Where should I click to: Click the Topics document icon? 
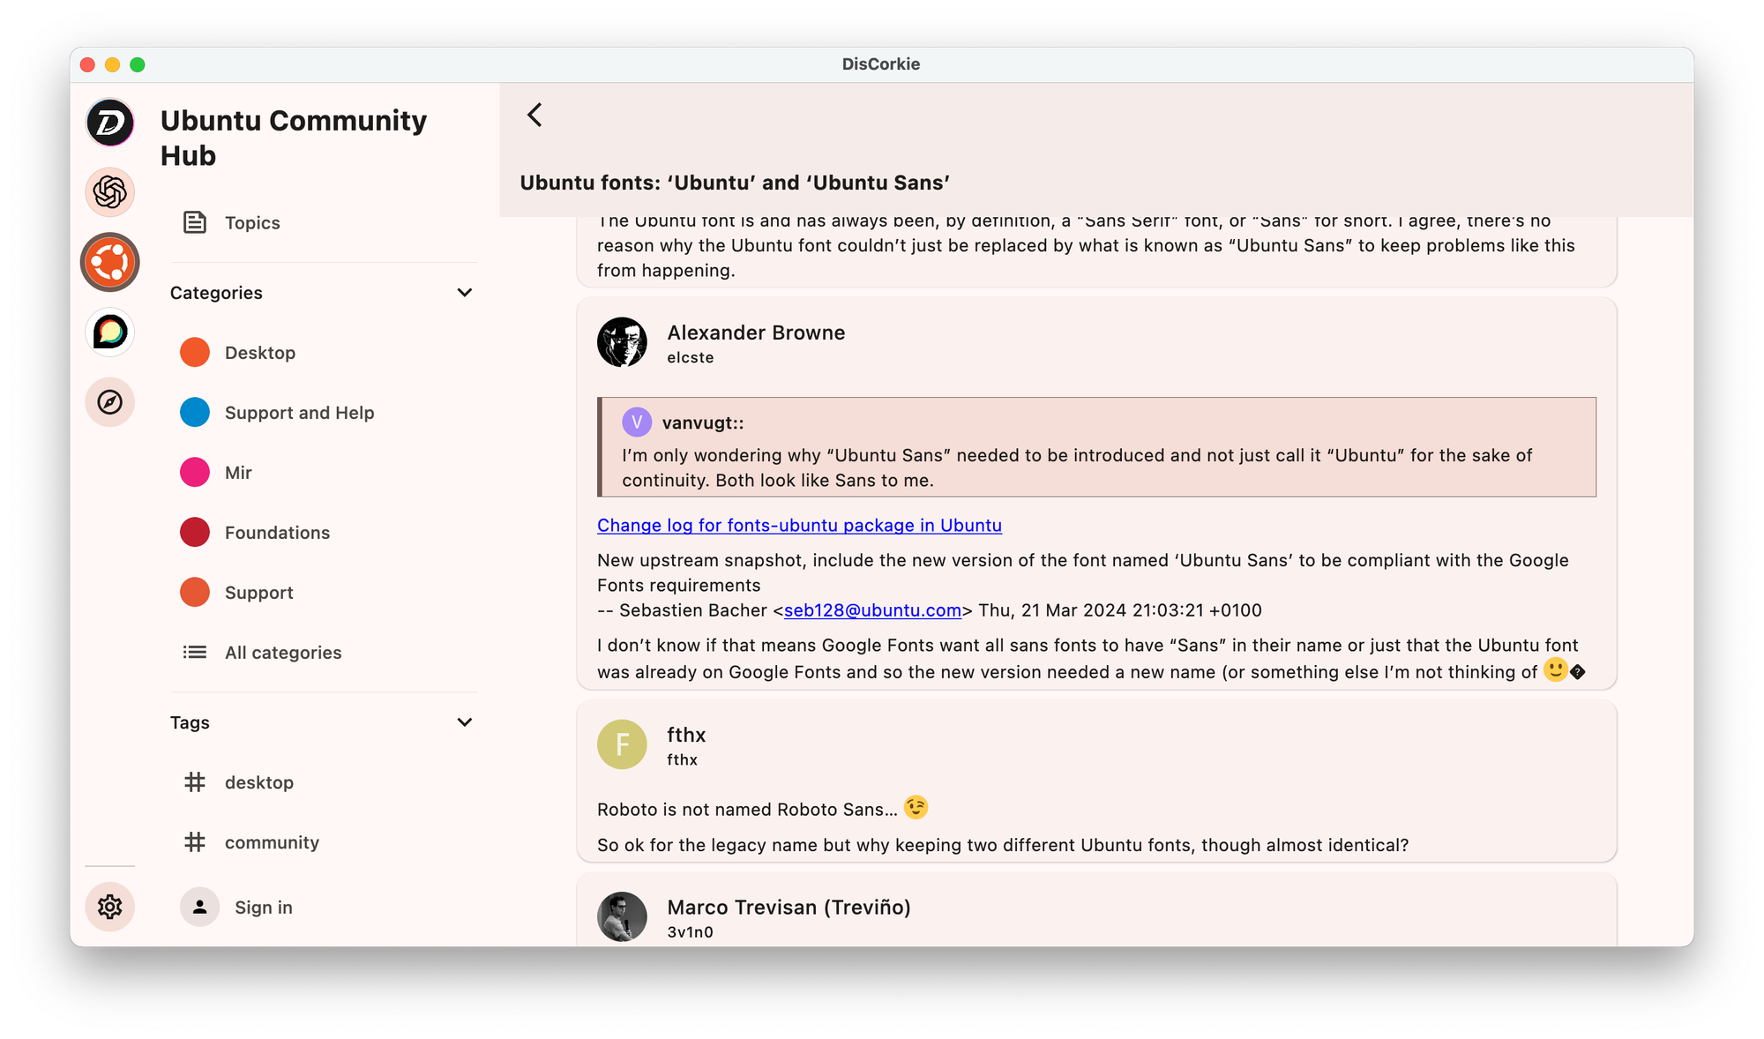tap(194, 222)
